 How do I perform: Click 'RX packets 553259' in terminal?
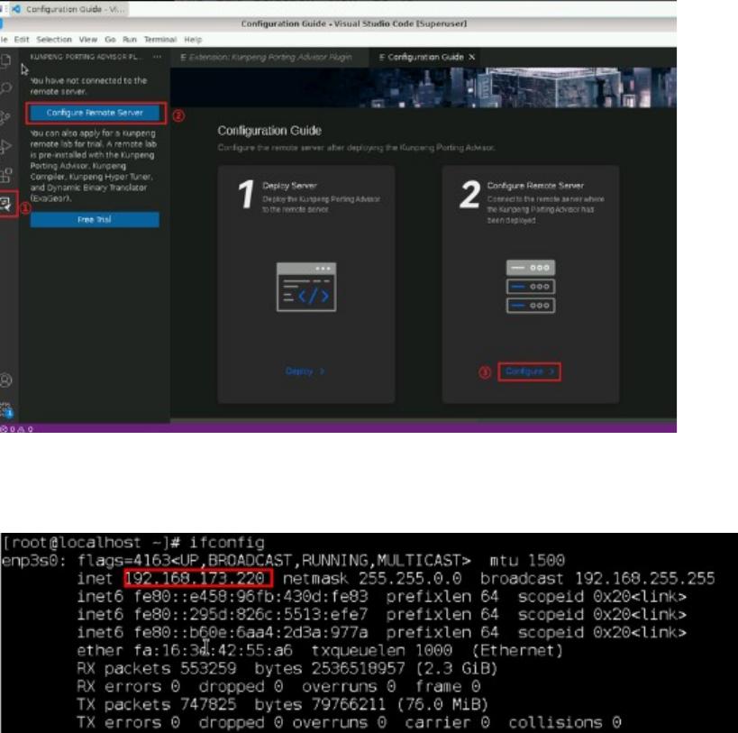click(157, 668)
